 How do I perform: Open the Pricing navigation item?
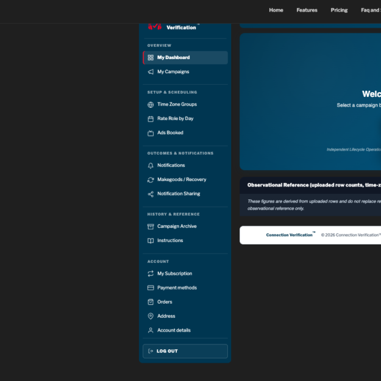(x=339, y=10)
